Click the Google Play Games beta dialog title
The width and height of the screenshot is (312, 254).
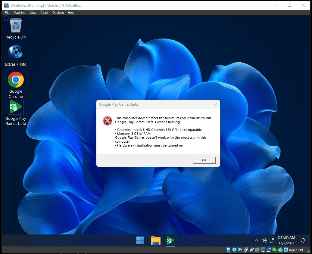[x=118, y=104]
